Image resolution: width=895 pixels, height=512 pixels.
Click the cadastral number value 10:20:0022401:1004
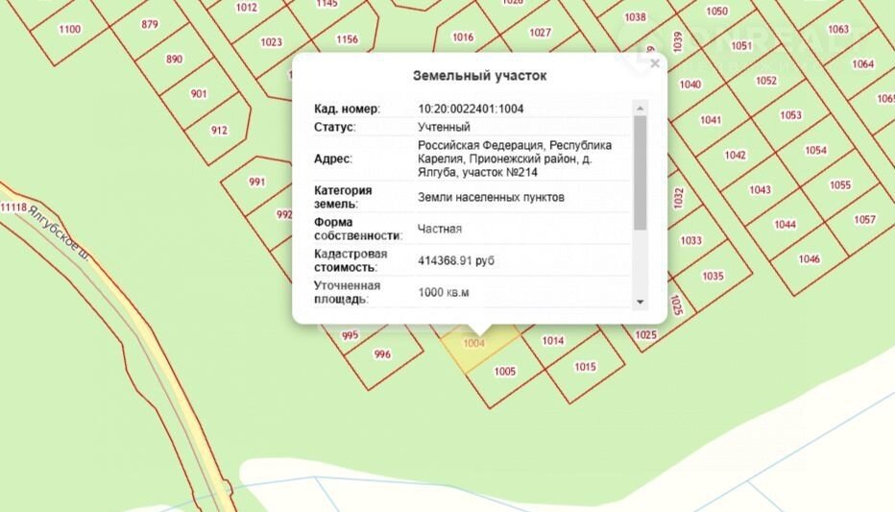[x=471, y=109]
